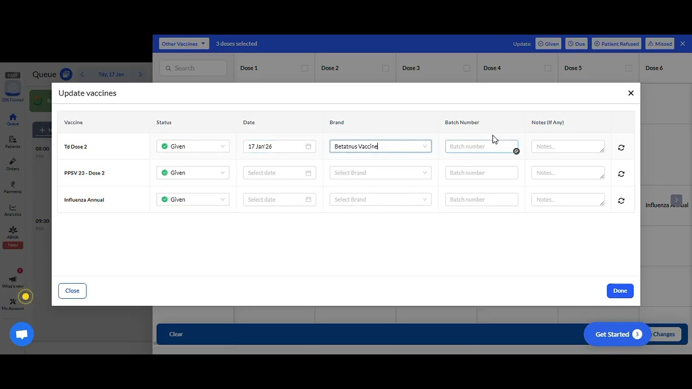The width and height of the screenshot is (692, 389).
Task: Tick the Dose 1 column checkbox
Action: [304, 68]
